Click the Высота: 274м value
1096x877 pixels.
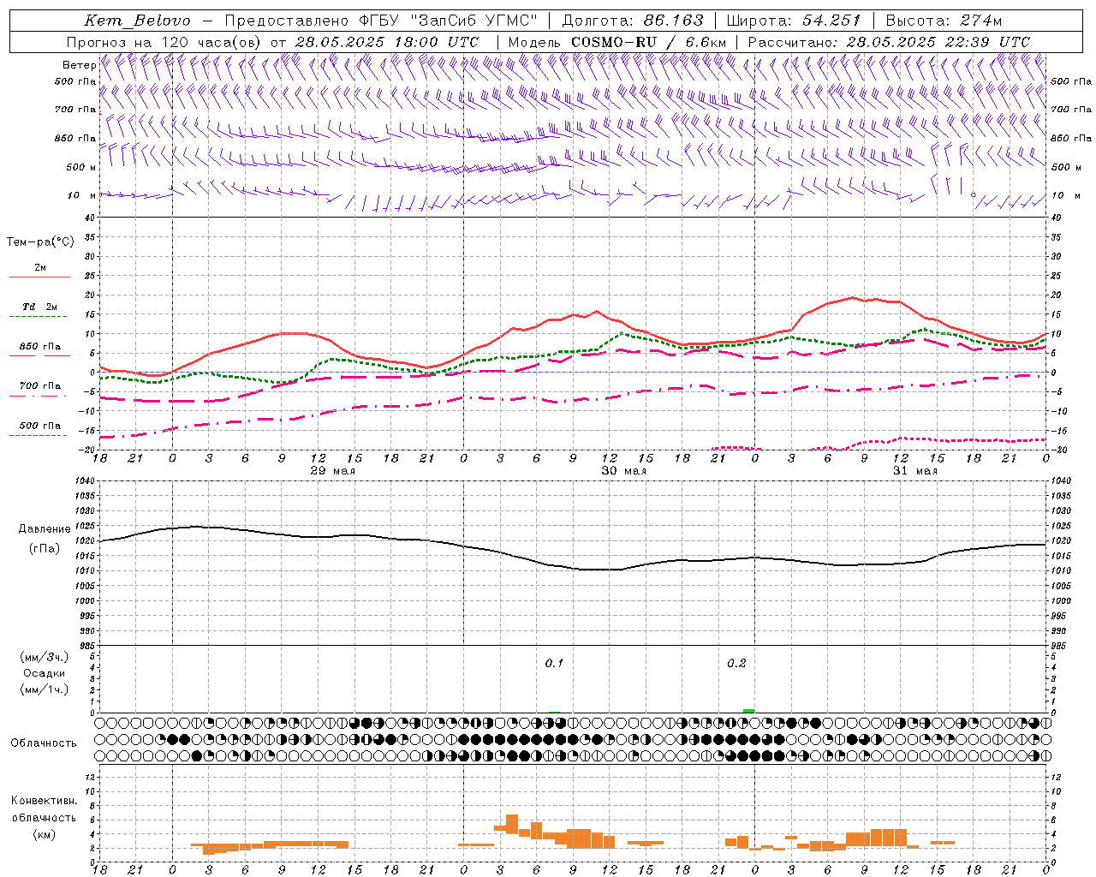pos(944,21)
